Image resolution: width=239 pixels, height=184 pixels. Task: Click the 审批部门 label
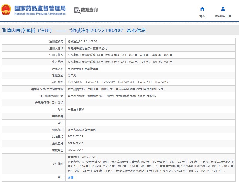coord(57,130)
